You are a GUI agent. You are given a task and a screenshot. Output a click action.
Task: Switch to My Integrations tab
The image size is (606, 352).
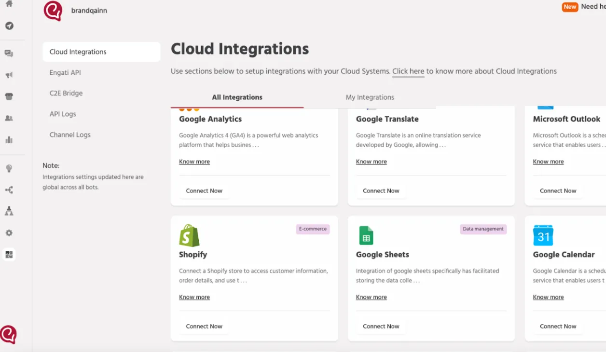[370, 97]
